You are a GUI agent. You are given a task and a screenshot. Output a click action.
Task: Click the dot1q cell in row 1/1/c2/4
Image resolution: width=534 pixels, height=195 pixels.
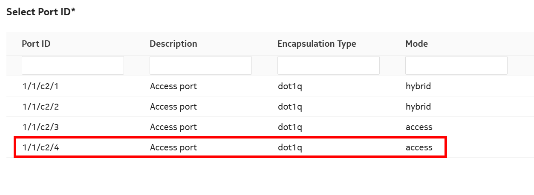pyautogui.click(x=290, y=147)
